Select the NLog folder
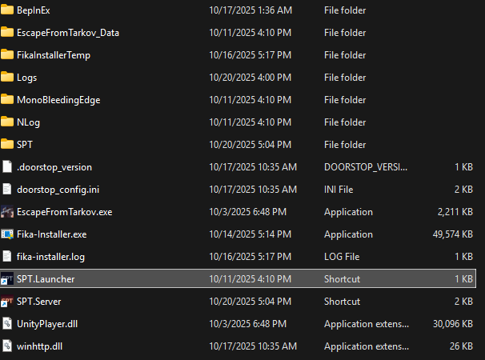Image resolution: width=485 pixels, height=360 pixels. (x=28, y=122)
